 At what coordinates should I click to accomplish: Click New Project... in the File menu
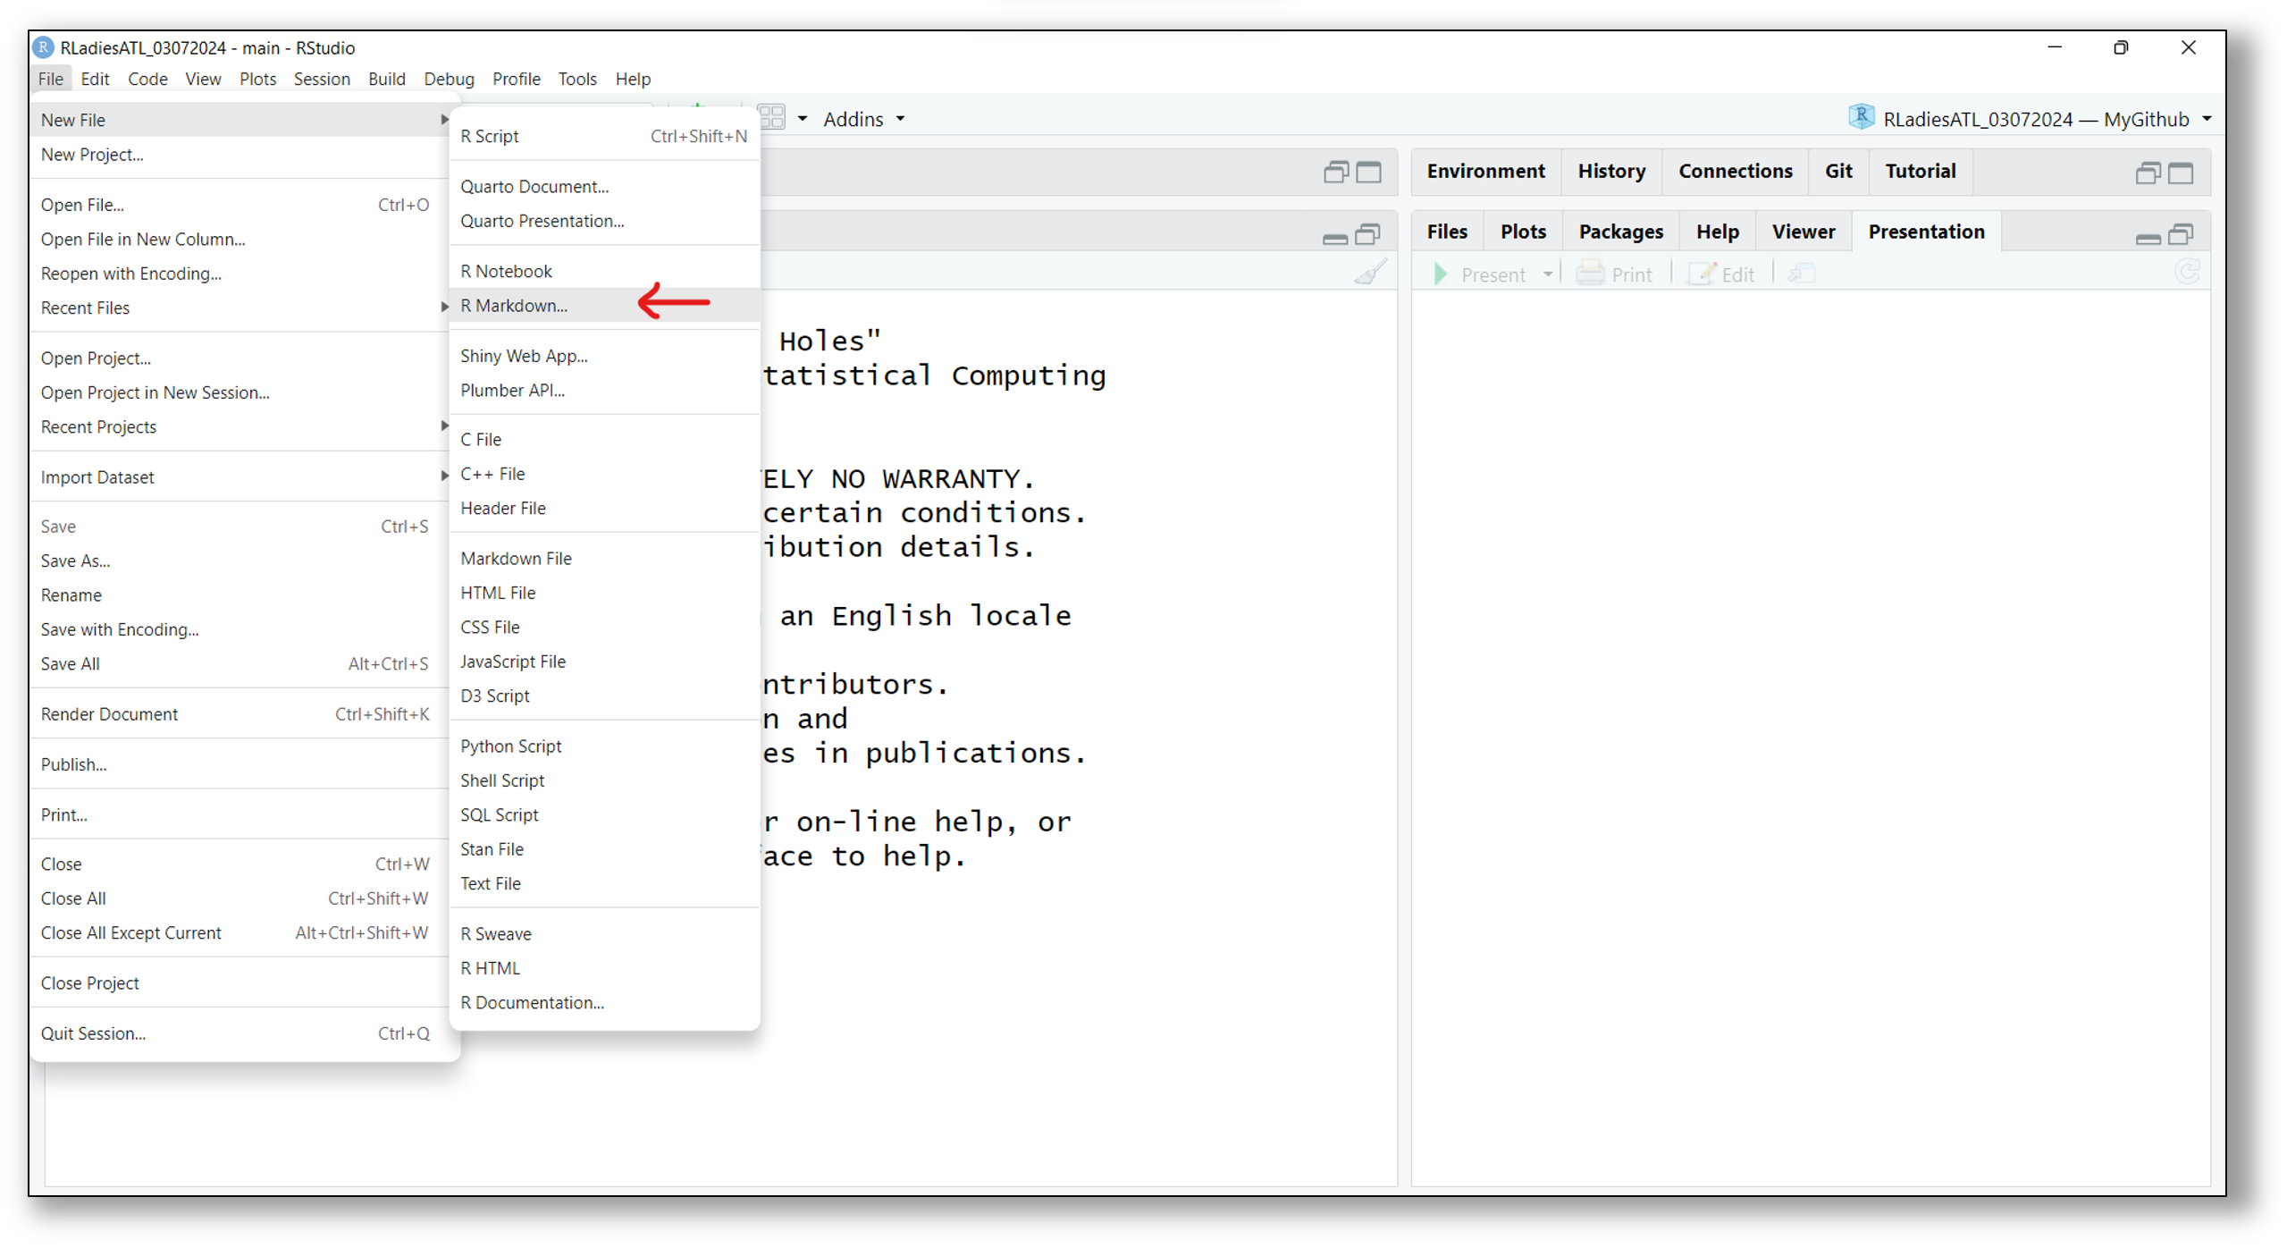click(92, 155)
